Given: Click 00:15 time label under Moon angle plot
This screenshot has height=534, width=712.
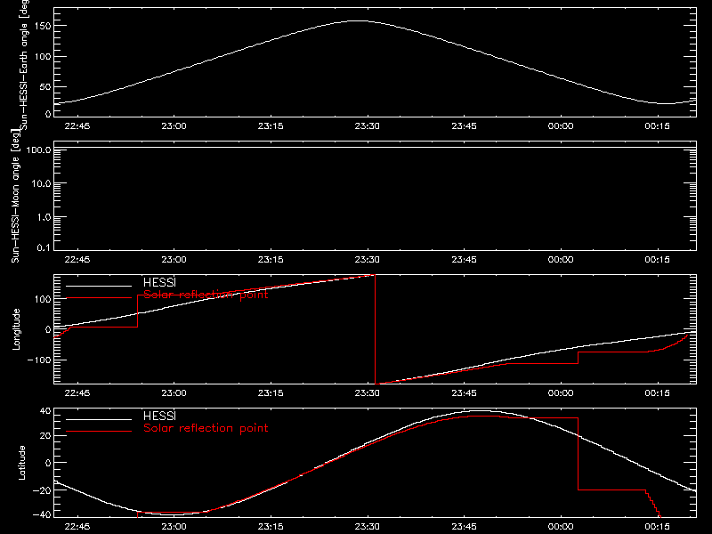Looking at the screenshot, I should [658, 260].
